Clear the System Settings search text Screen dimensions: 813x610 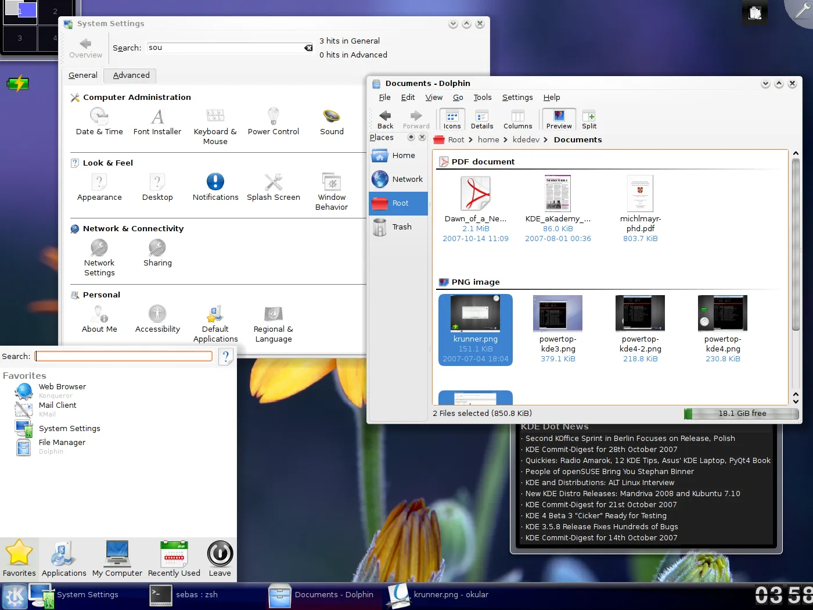(x=308, y=48)
